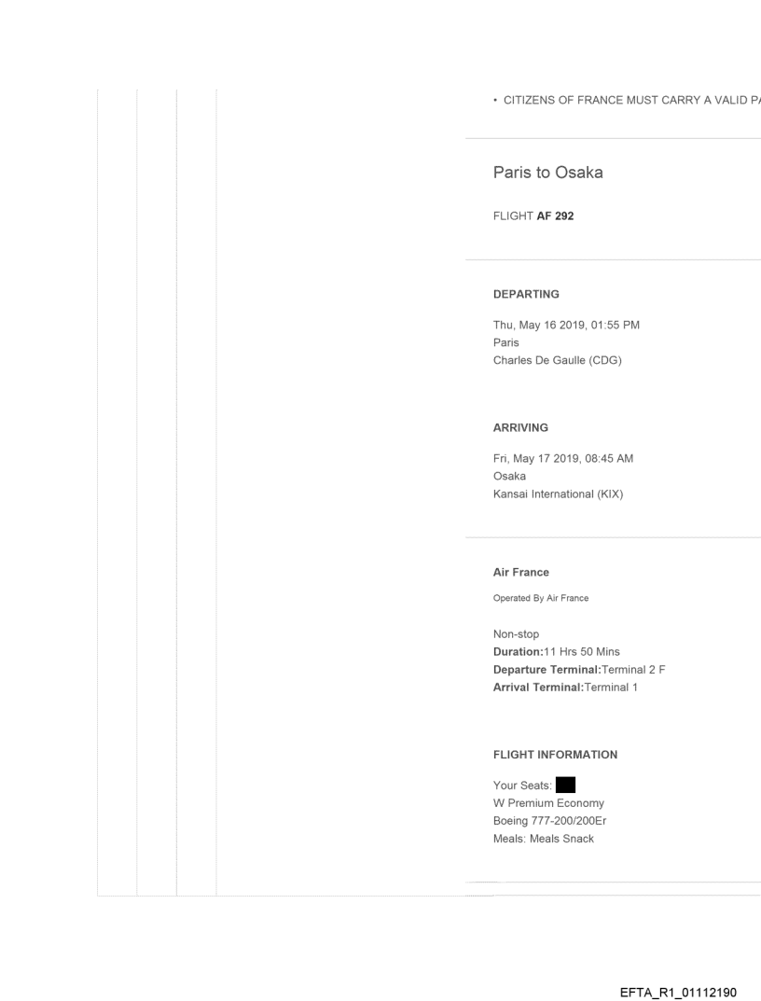Viewport: 761px width, 1001px height.
Task: Click the Boeing 777-200/200Er aircraft text
Action: (x=551, y=820)
